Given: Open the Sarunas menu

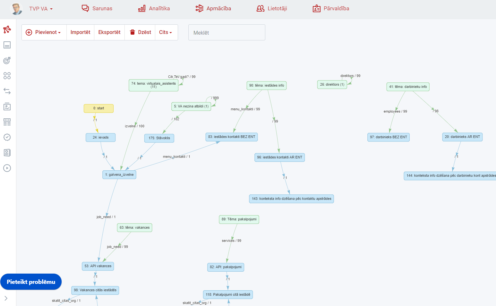Looking at the screenshot, I should [97, 9].
